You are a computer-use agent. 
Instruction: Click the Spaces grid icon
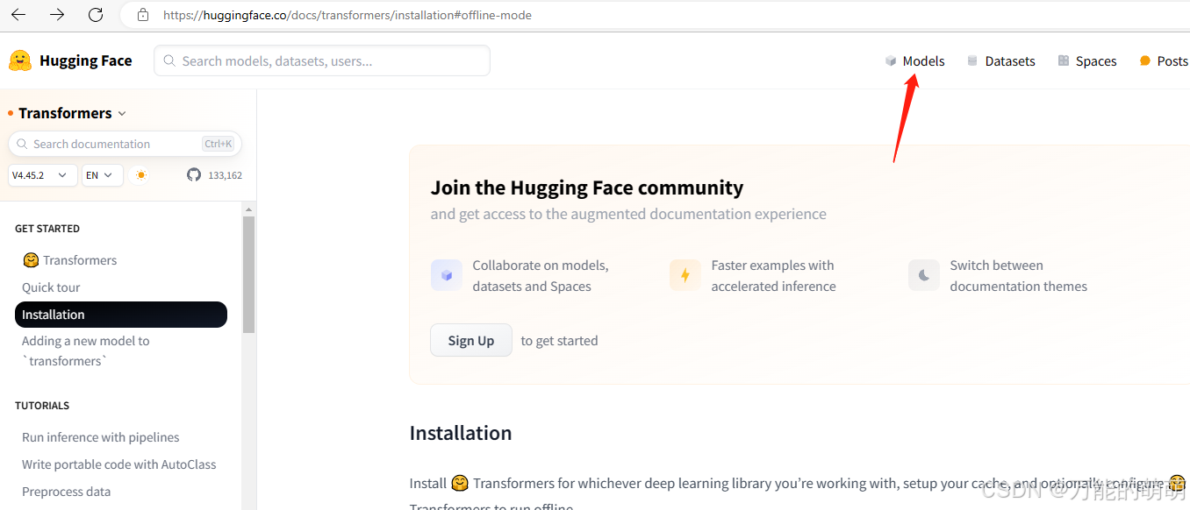[x=1064, y=60]
